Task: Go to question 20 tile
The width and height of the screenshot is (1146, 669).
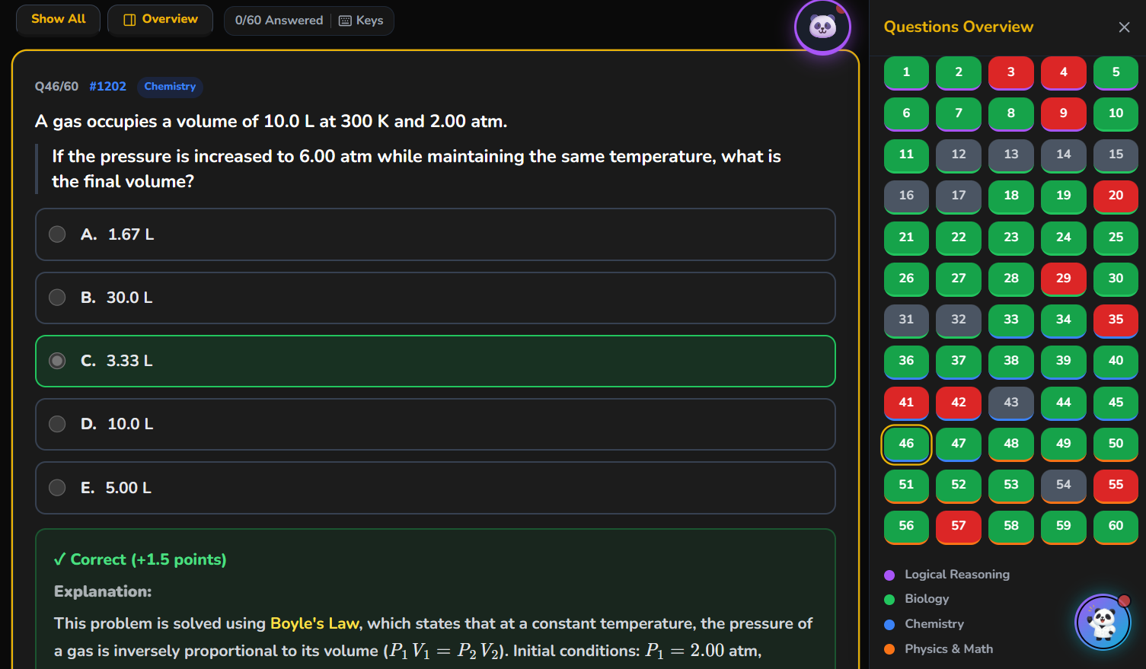Action: [1116, 196]
